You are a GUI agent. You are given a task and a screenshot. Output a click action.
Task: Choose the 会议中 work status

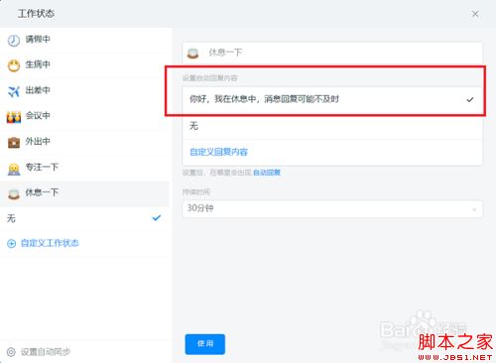coord(84,116)
